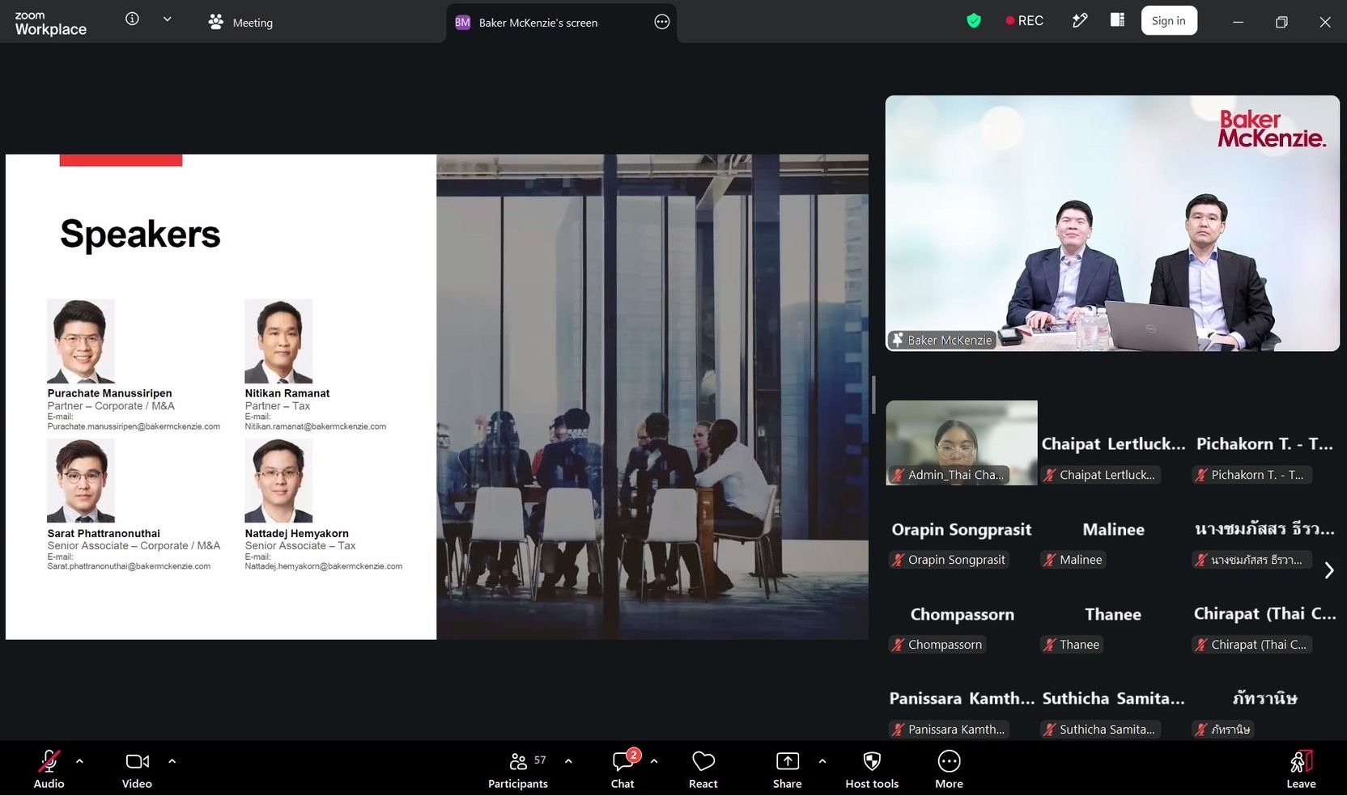This screenshot has width=1347, height=796.
Task: Change view layout icon near Sign in
Action: point(1117,20)
